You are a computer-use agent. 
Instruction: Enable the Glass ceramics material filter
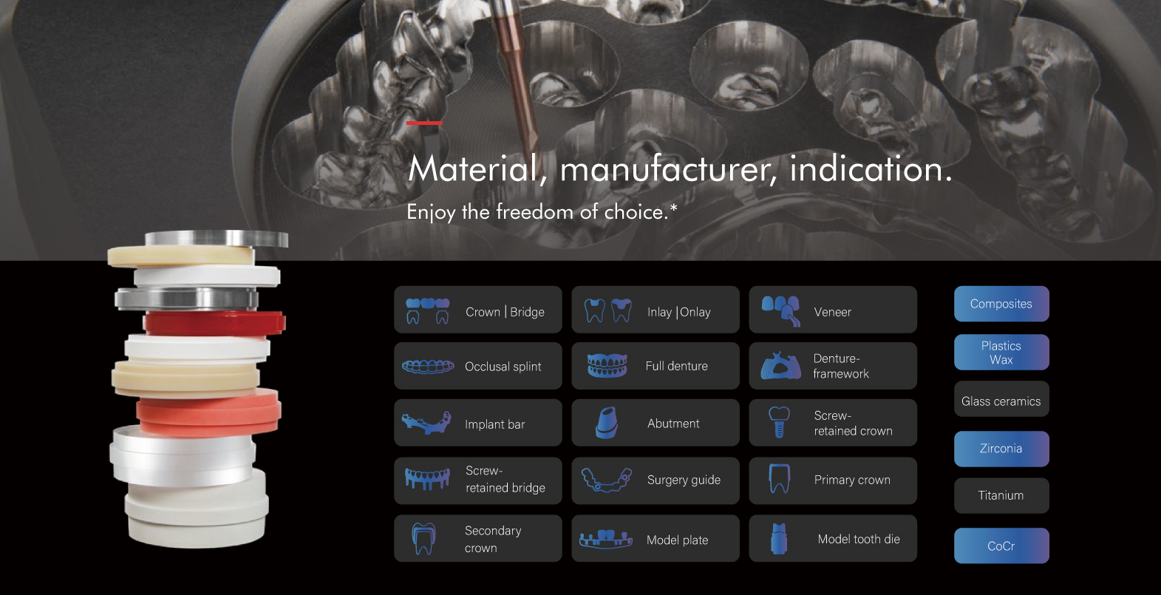(1001, 401)
